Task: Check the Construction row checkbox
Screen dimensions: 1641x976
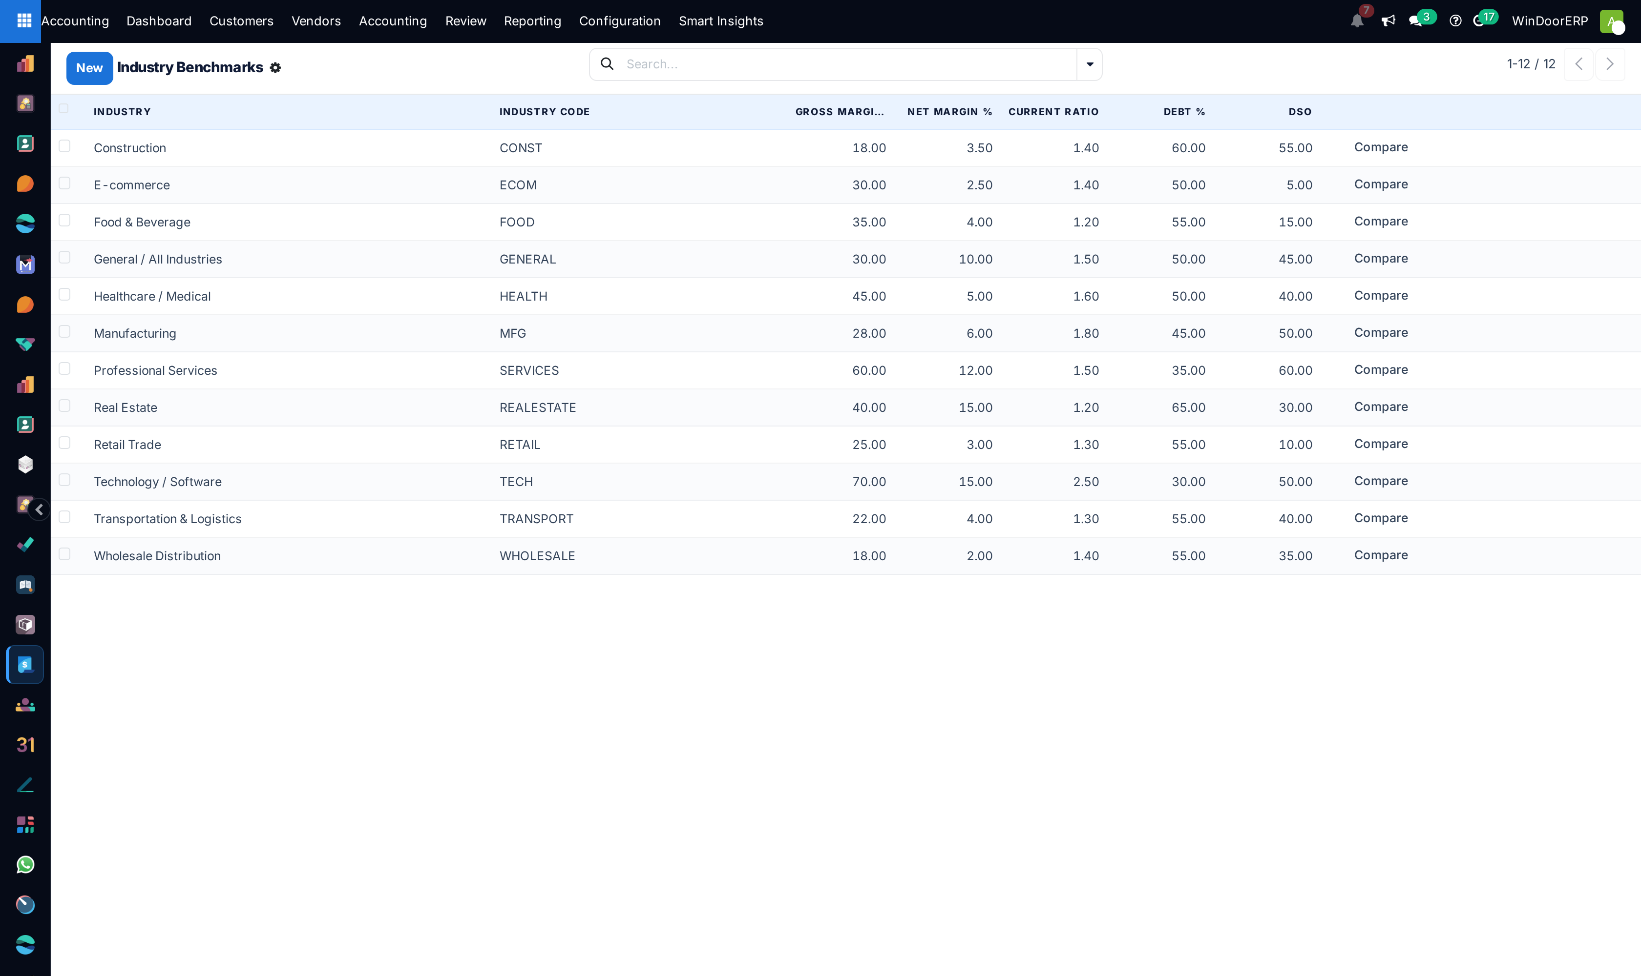Action: 64,146
